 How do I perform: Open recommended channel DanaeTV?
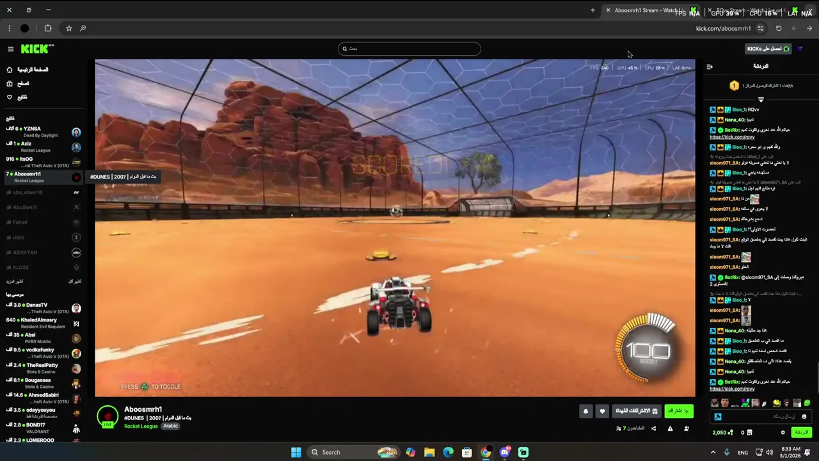click(42, 308)
